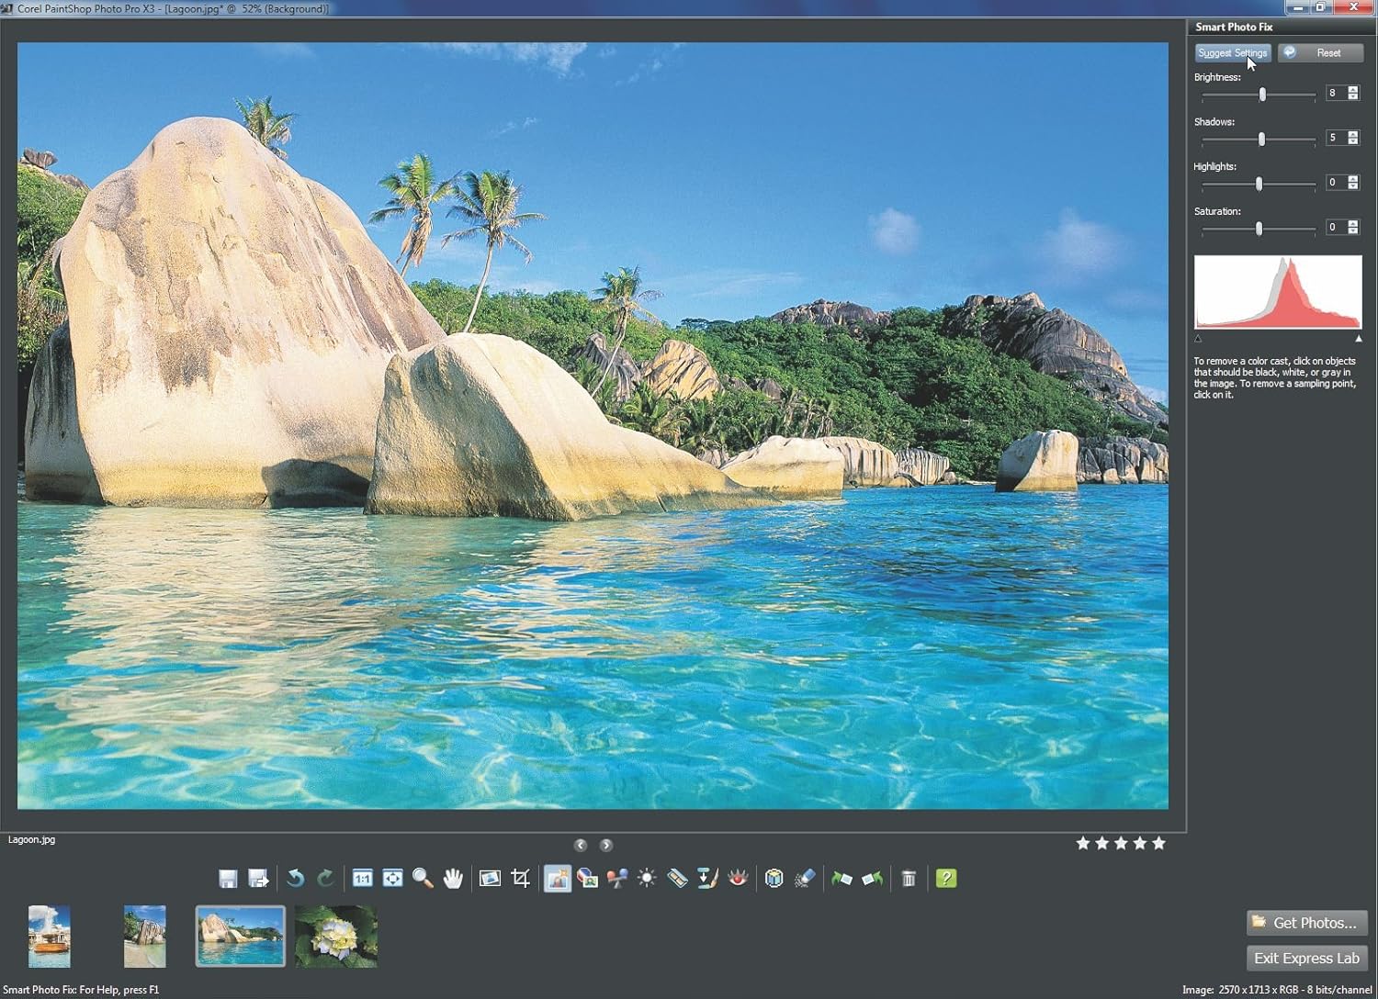
Task: Show photo at actual size 1:1
Action: [x=363, y=879]
